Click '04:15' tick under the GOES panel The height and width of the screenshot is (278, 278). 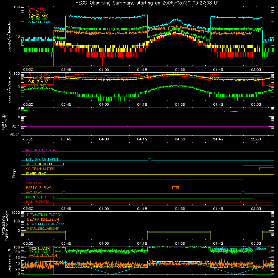142,139
